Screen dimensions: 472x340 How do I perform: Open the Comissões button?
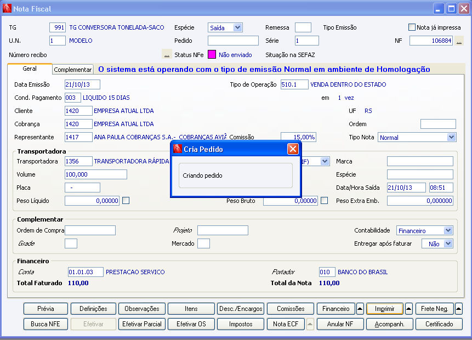(x=291, y=309)
